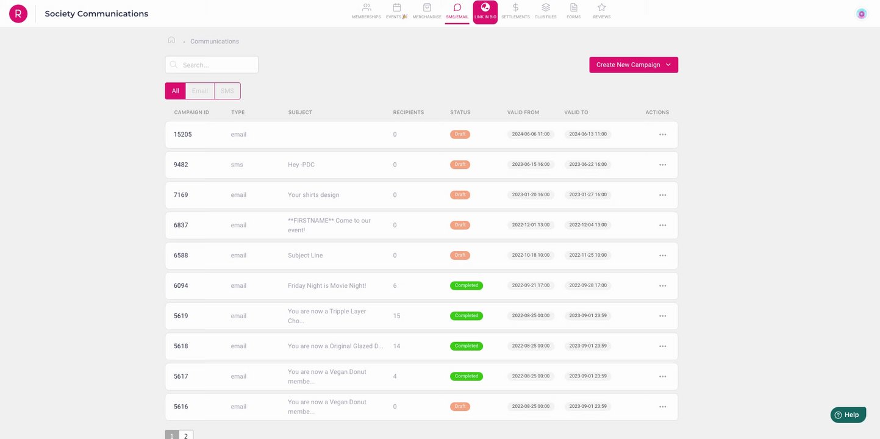The image size is (880, 439).
Task: Click the 'sms' type in row 9482
Action: pos(237,165)
